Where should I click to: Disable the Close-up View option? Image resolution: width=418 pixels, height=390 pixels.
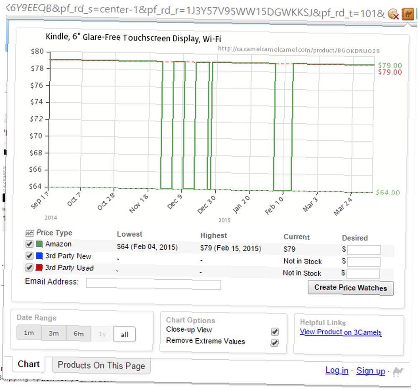(275, 332)
